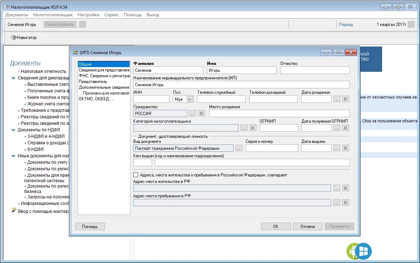This screenshot has width=420, height=263.
Task: Select Сведения для представления section
Action: (x=104, y=70)
